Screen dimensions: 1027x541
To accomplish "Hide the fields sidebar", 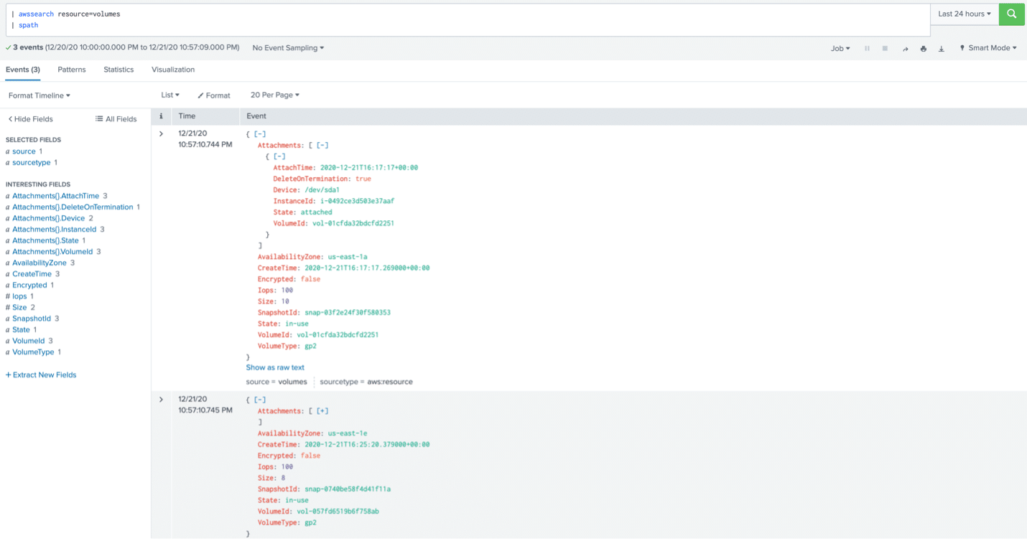I will tap(30, 119).
